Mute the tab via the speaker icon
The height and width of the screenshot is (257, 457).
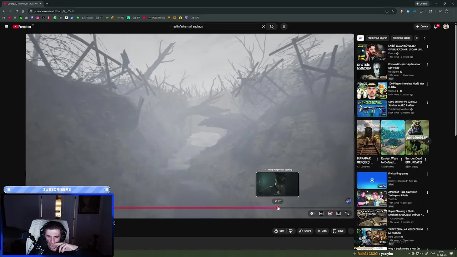coord(36,4)
